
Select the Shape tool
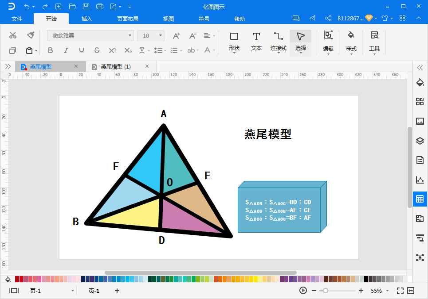click(x=234, y=41)
